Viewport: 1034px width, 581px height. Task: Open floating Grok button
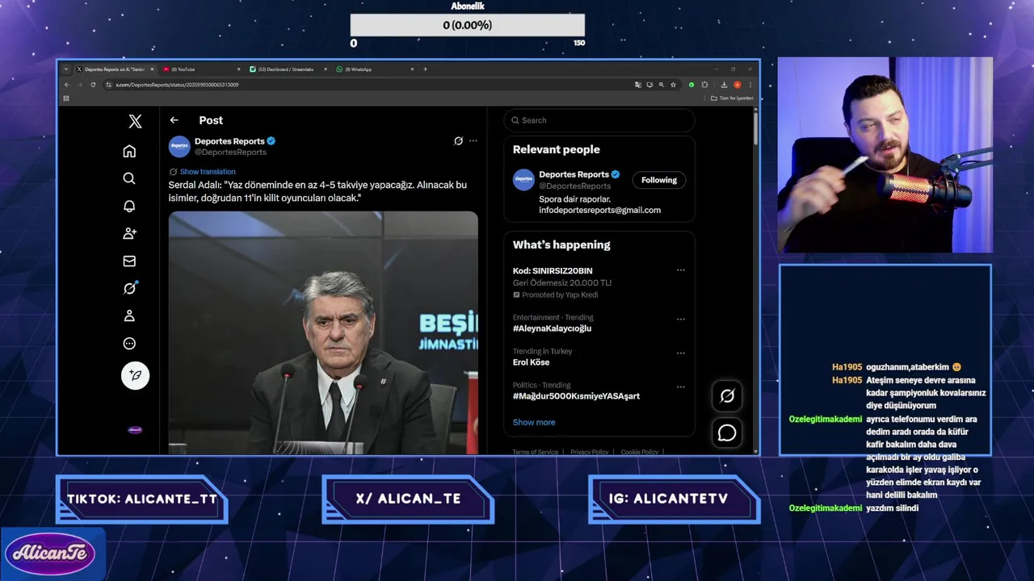[x=727, y=395]
